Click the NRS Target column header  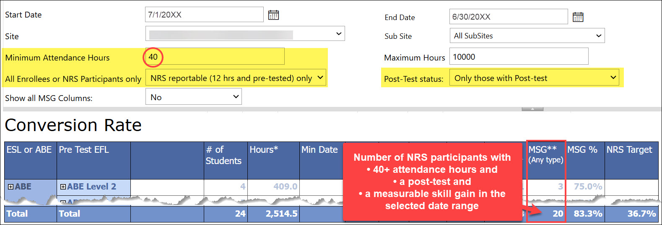[x=629, y=150]
